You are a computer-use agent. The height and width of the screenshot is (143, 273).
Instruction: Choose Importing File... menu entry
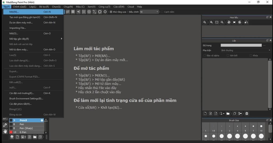tap(33, 28)
